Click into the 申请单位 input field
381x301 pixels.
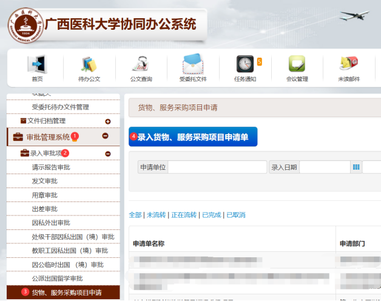click(x=217, y=167)
